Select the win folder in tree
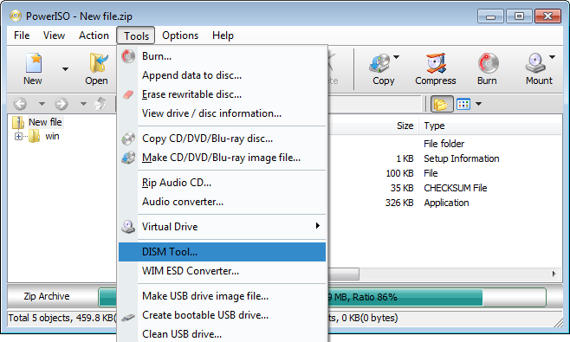This screenshot has width=570, height=342. click(x=52, y=136)
